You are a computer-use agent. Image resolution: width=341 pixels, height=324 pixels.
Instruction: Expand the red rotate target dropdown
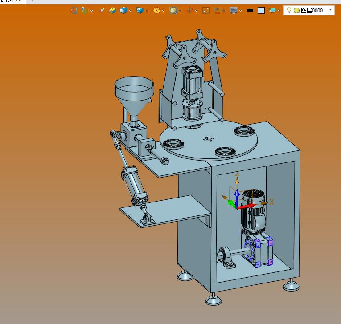196,11
